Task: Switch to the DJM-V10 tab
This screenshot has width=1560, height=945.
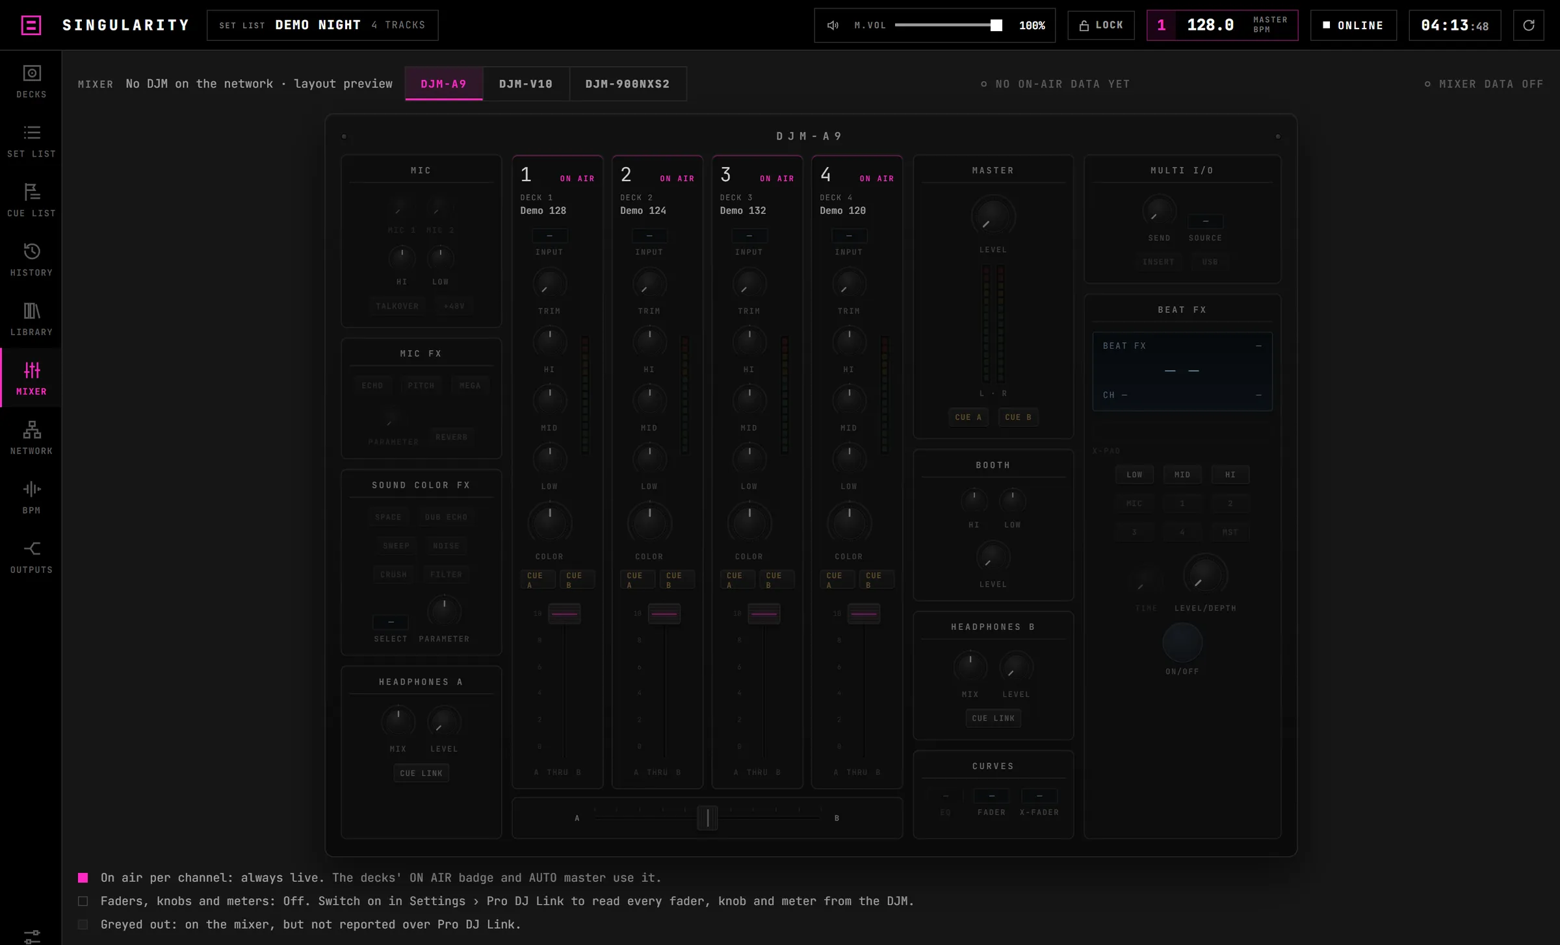Action: (x=526, y=84)
